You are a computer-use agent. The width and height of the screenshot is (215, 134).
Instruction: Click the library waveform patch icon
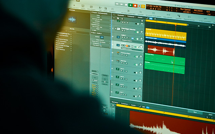[72, 19]
